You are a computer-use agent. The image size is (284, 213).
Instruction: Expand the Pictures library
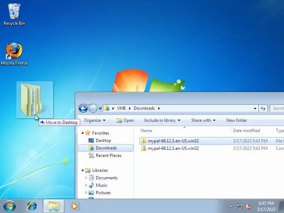86,192
